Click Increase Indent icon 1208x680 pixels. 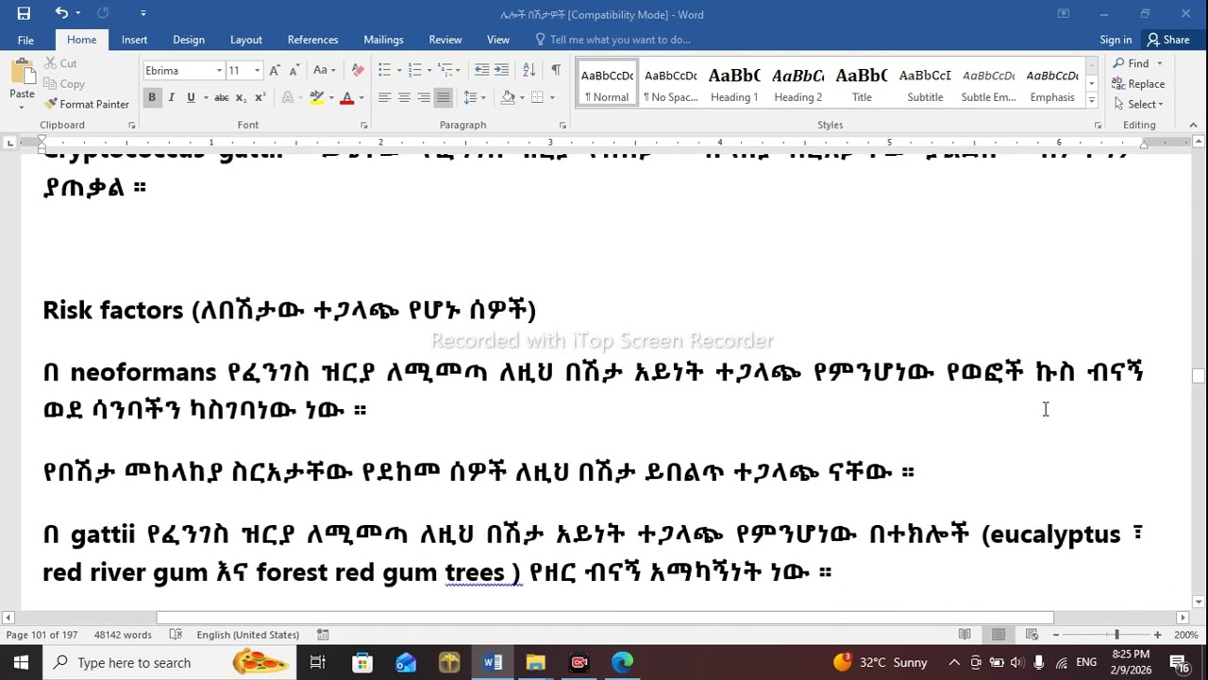point(500,71)
